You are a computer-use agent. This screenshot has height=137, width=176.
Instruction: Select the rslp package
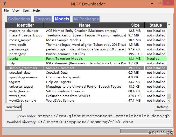click(x=12, y=63)
